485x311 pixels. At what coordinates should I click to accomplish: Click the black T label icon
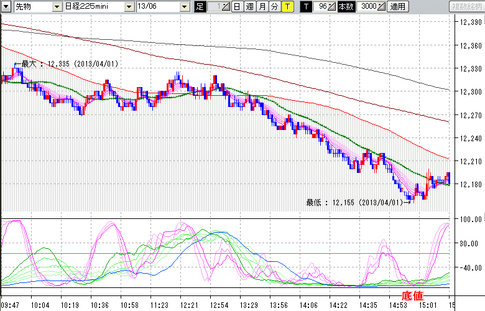pyautogui.click(x=305, y=7)
